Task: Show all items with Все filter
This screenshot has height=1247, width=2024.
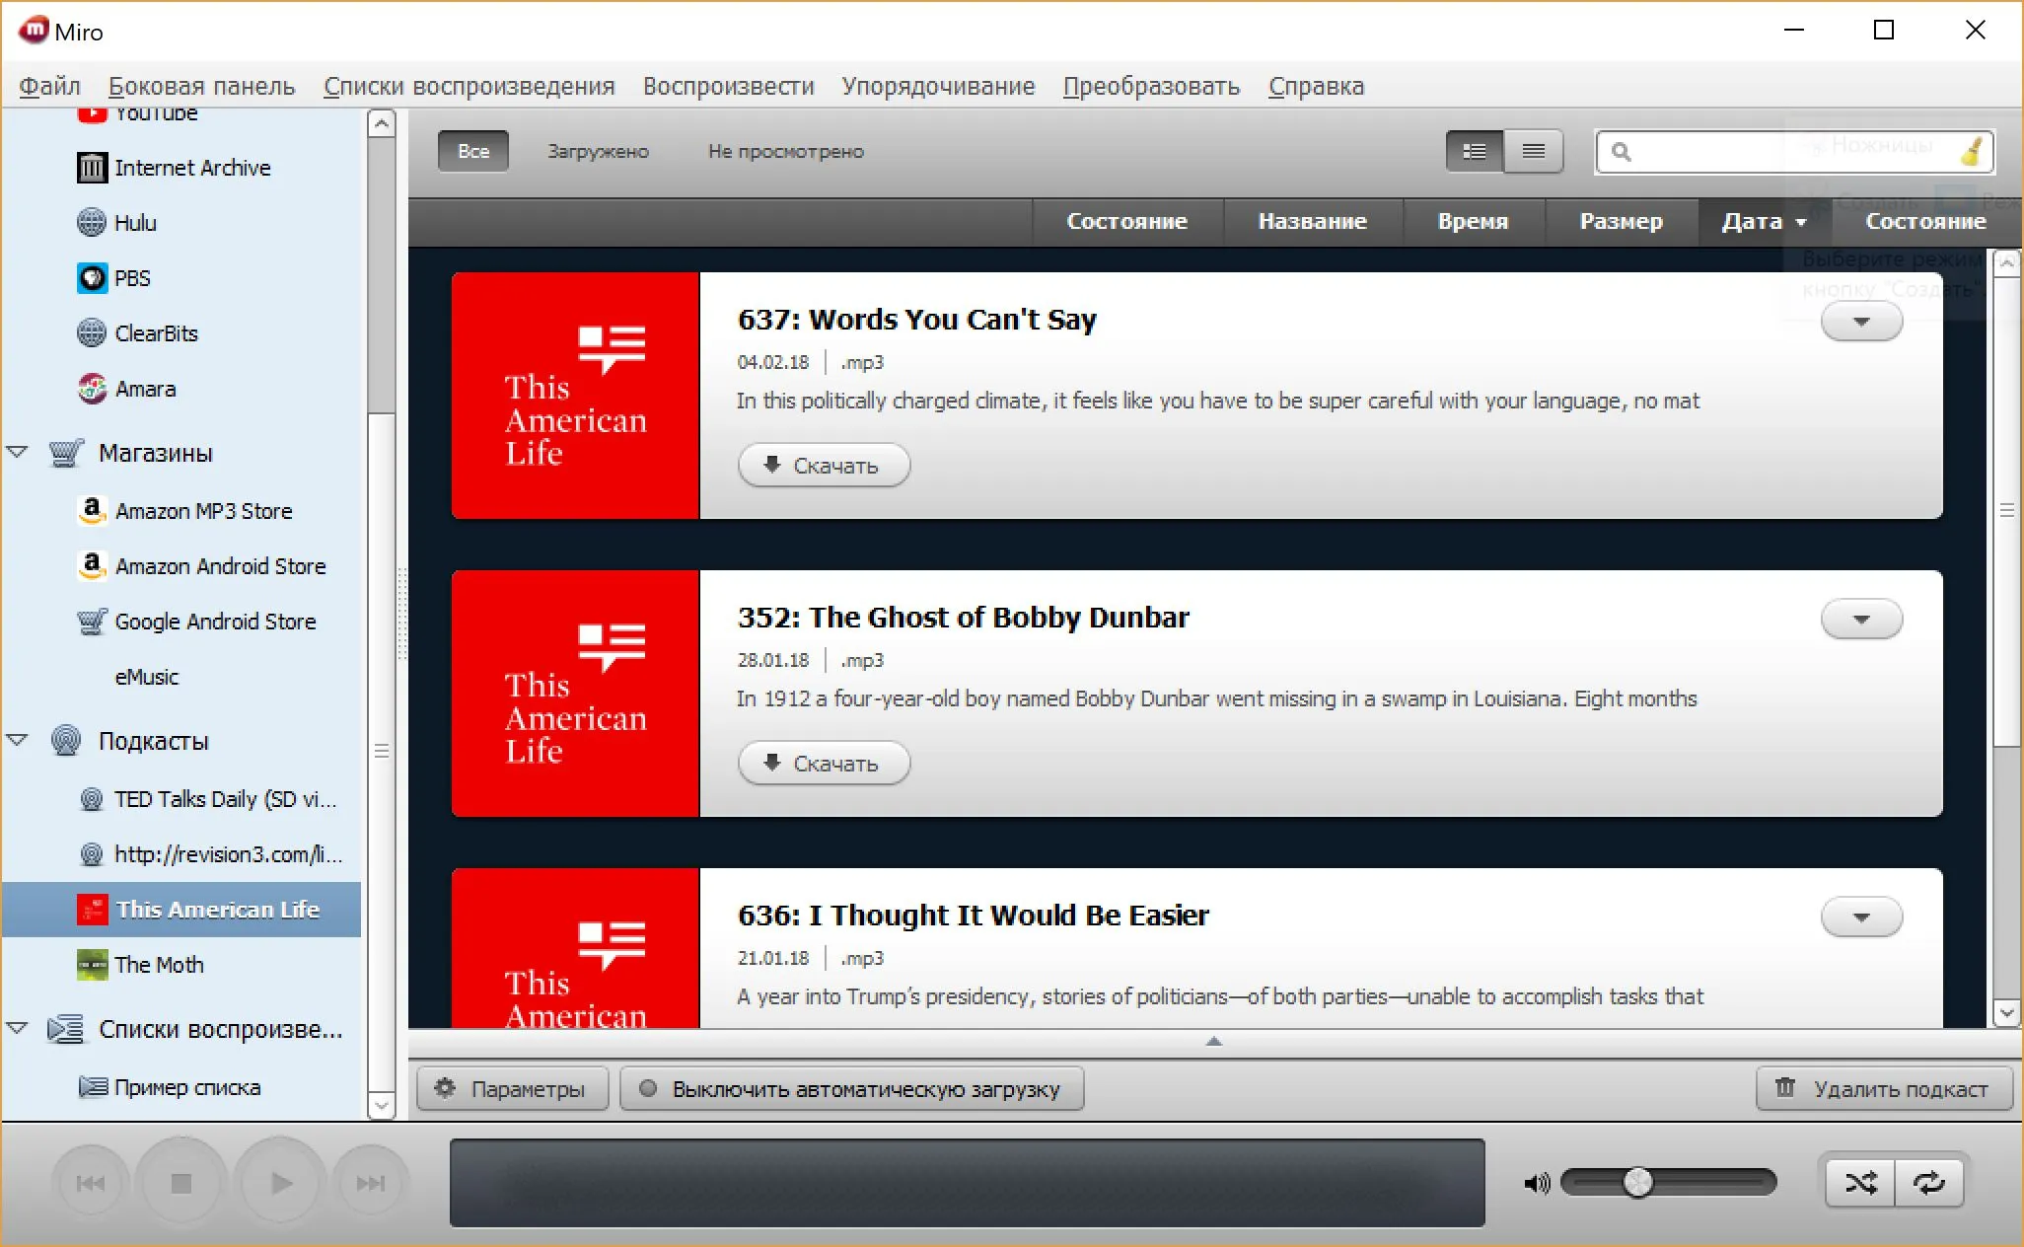Action: pyautogui.click(x=473, y=151)
